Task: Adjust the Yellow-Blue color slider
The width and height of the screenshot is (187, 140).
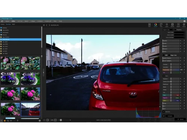Action: 171,100
